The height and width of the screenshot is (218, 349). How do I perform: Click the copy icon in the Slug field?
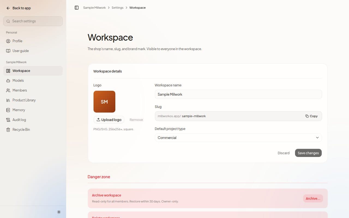click(x=307, y=116)
